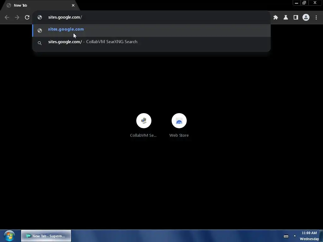Choose the CollabVM SearXNG Search suggestion
Screen dimensions: 323x242
151,43
